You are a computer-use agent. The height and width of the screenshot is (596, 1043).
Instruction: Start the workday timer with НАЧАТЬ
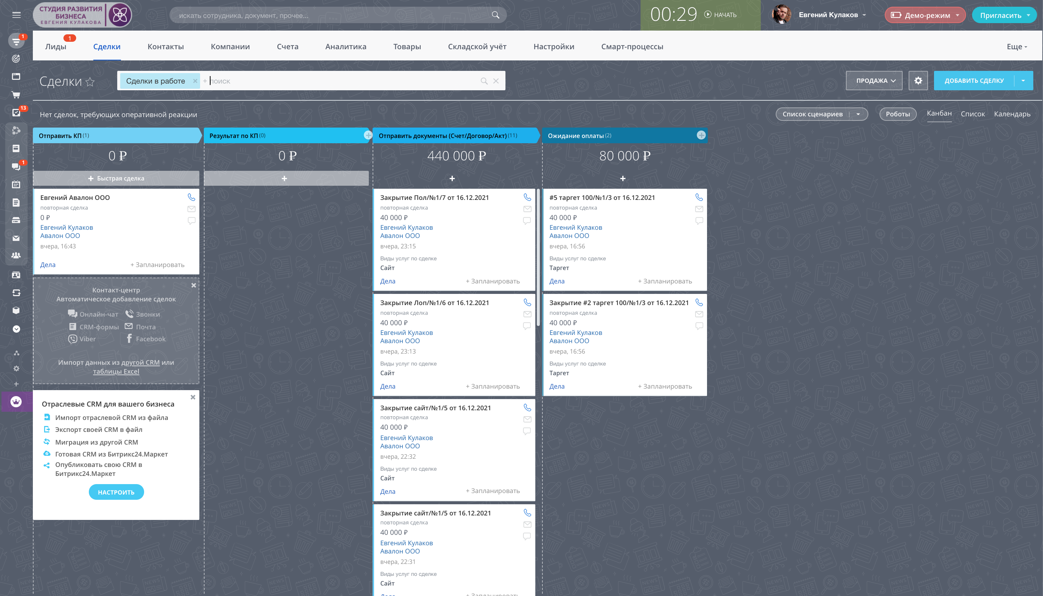(x=720, y=15)
